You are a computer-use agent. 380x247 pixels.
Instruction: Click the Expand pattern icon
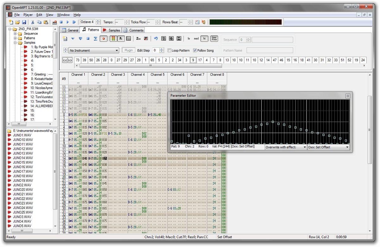(171, 39)
